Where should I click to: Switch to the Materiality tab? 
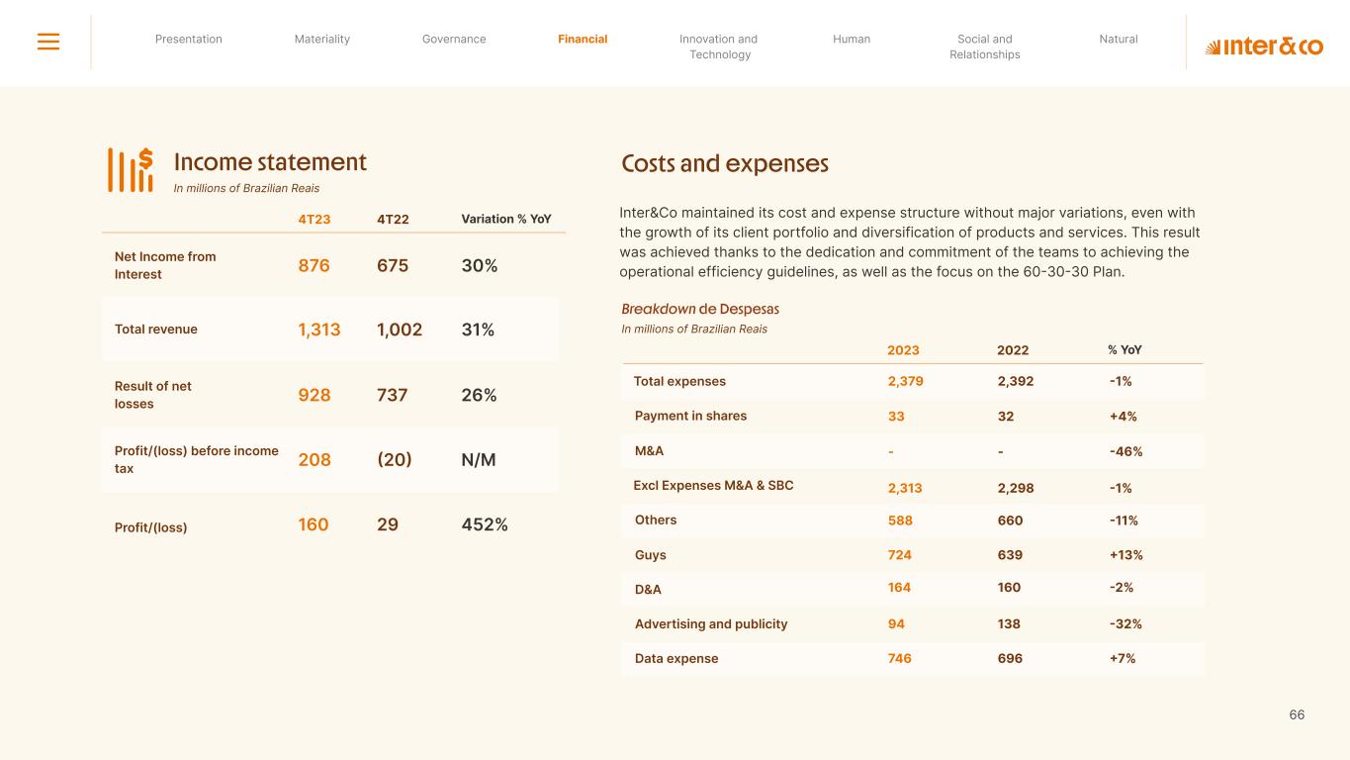tap(322, 40)
